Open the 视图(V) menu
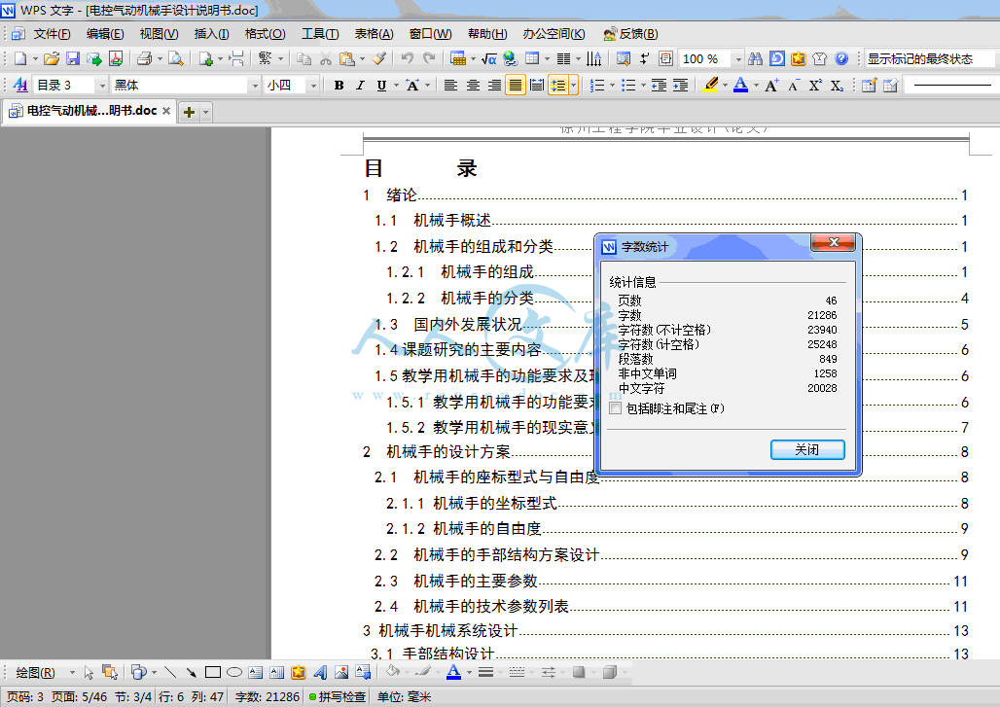The height and width of the screenshot is (707, 1000). click(x=159, y=34)
